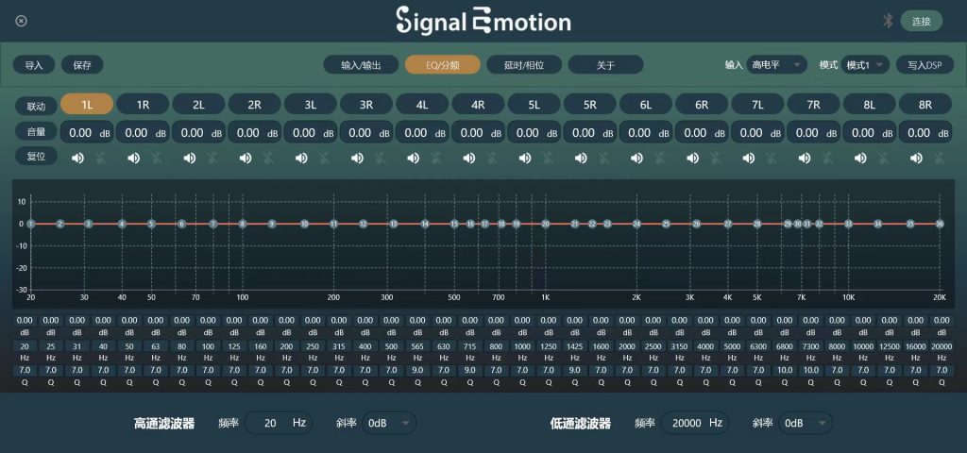
Task: Select channel tab 8R
Action: 925,104
